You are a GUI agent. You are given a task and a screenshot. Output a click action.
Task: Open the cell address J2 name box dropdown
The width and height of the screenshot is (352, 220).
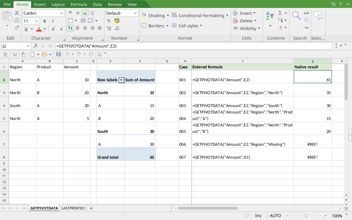tap(28, 46)
